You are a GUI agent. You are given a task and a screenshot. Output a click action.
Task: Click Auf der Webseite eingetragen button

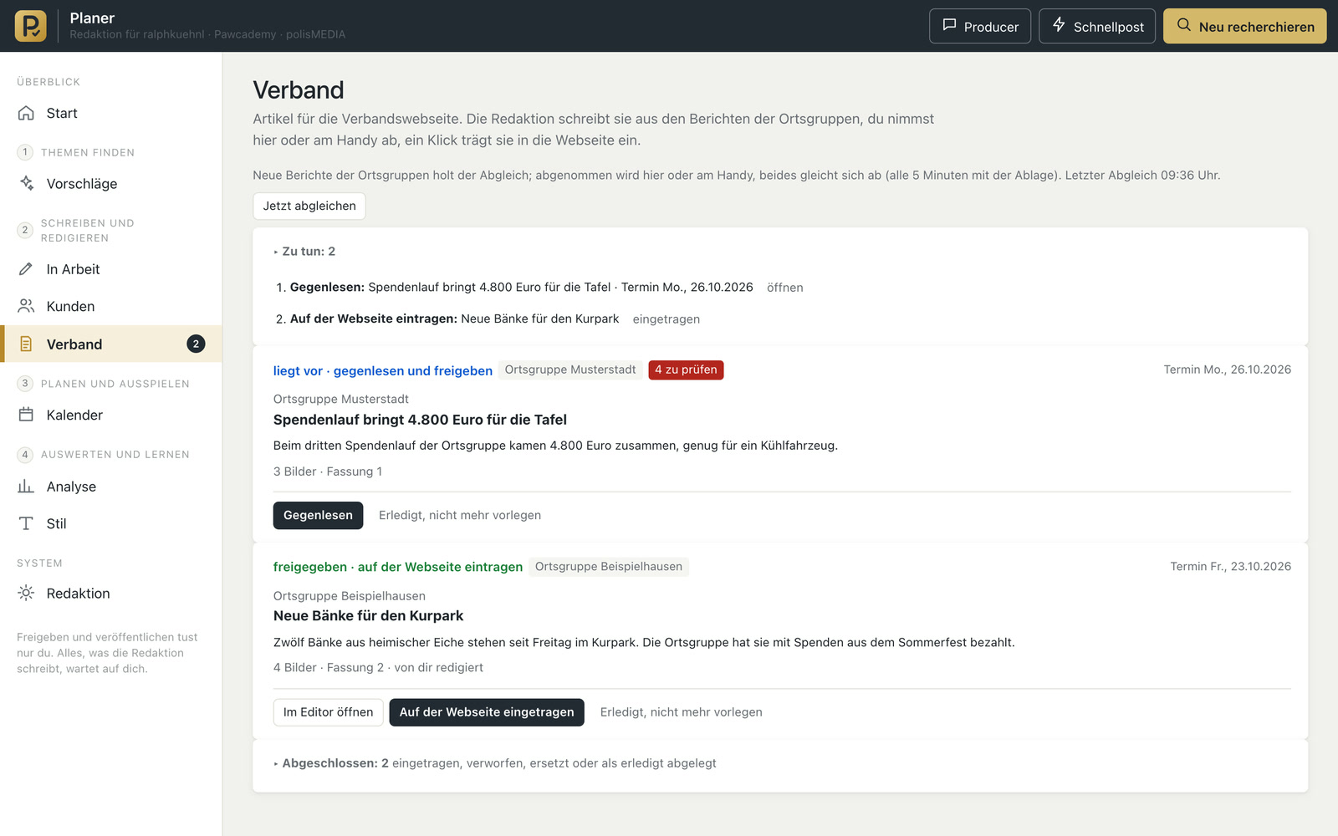coord(487,712)
